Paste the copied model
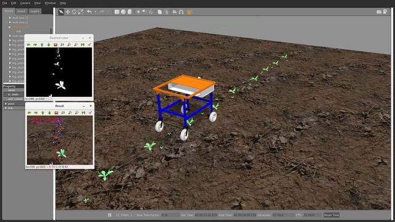 click(166, 12)
